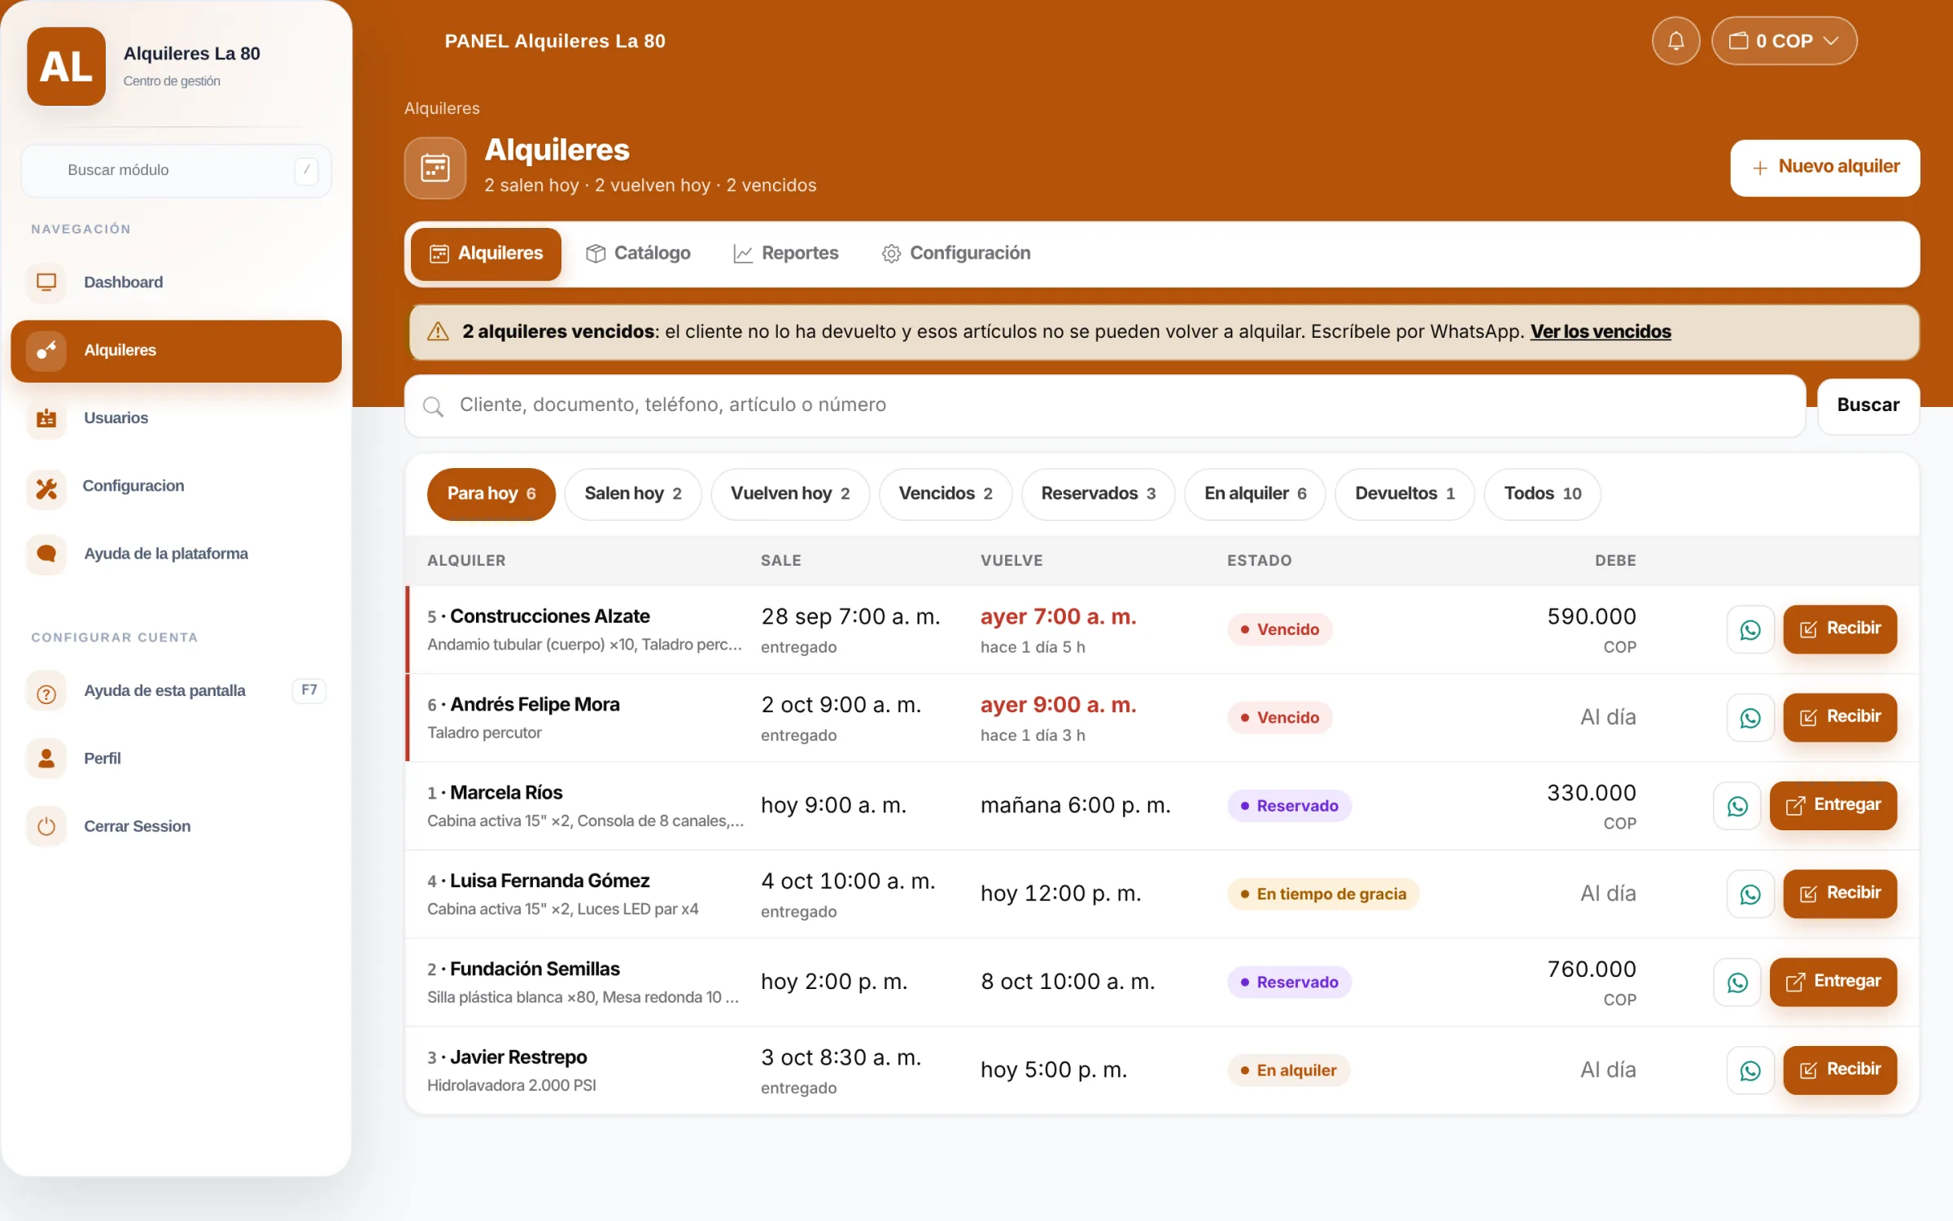1953x1221 pixels.
Task: Click Entregar for Marcela Ríos
Action: (x=1833, y=806)
